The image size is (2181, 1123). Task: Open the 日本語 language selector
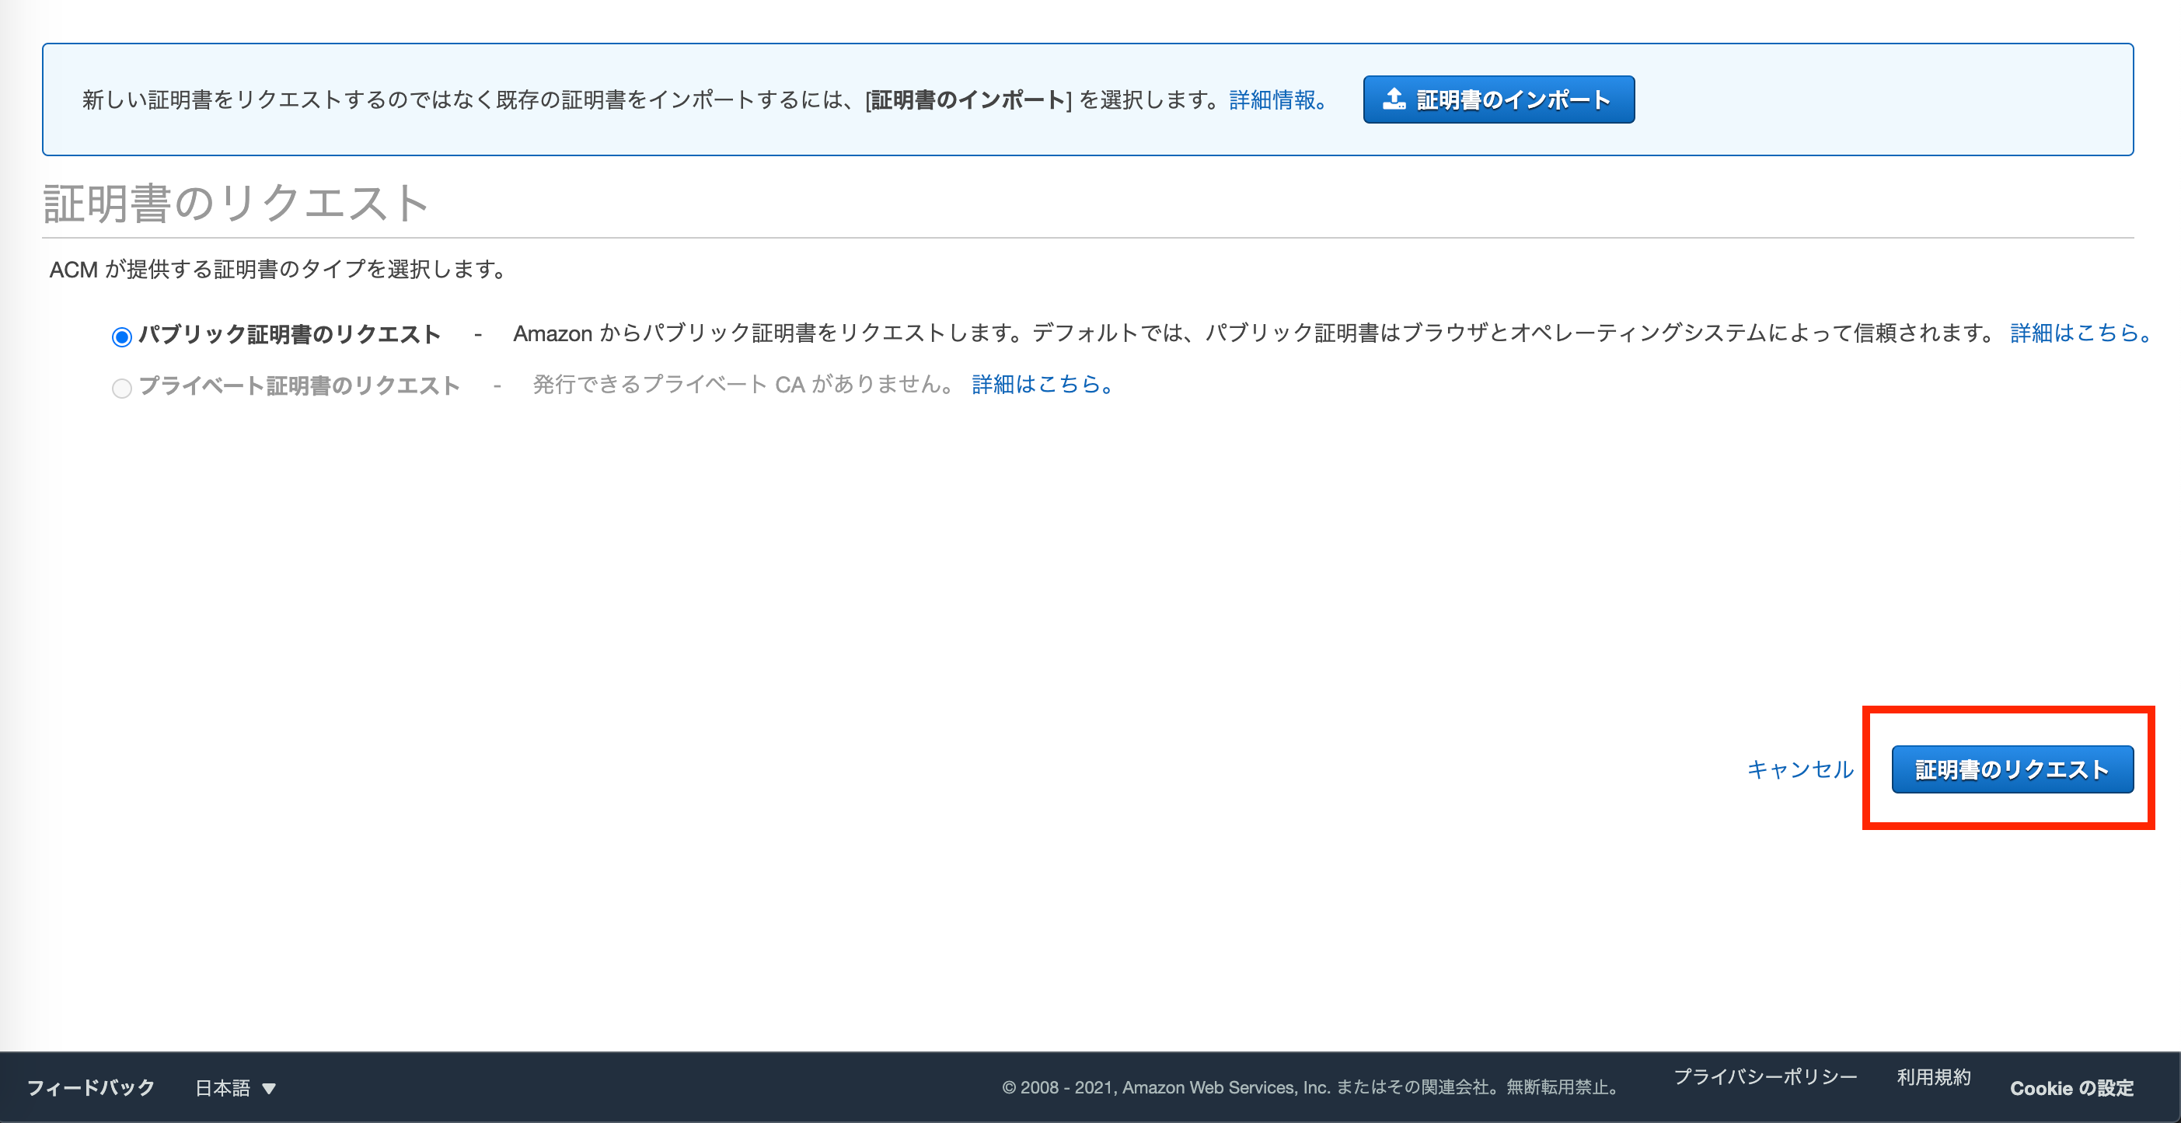coord(224,1087)
